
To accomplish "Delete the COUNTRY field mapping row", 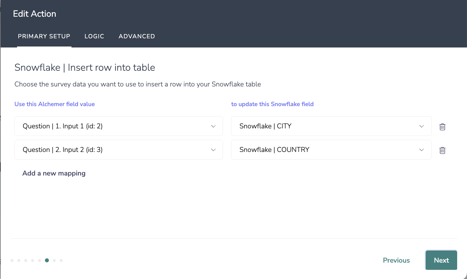I will 442,150.
